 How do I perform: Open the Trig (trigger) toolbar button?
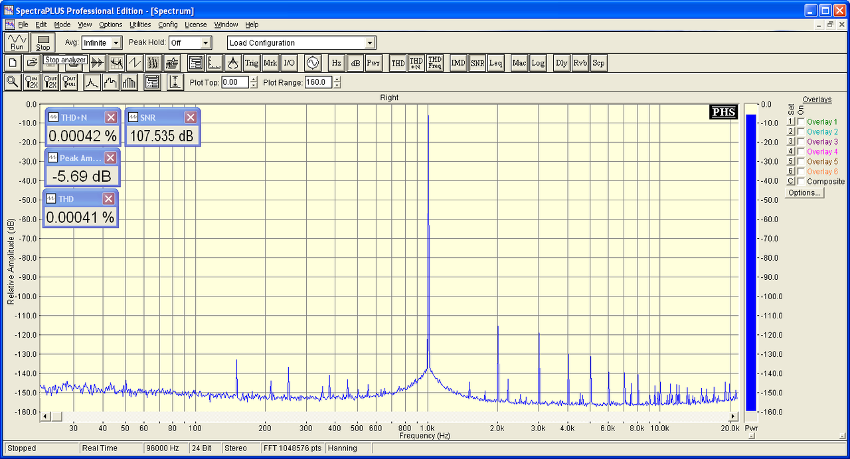[x=251, y=63]
